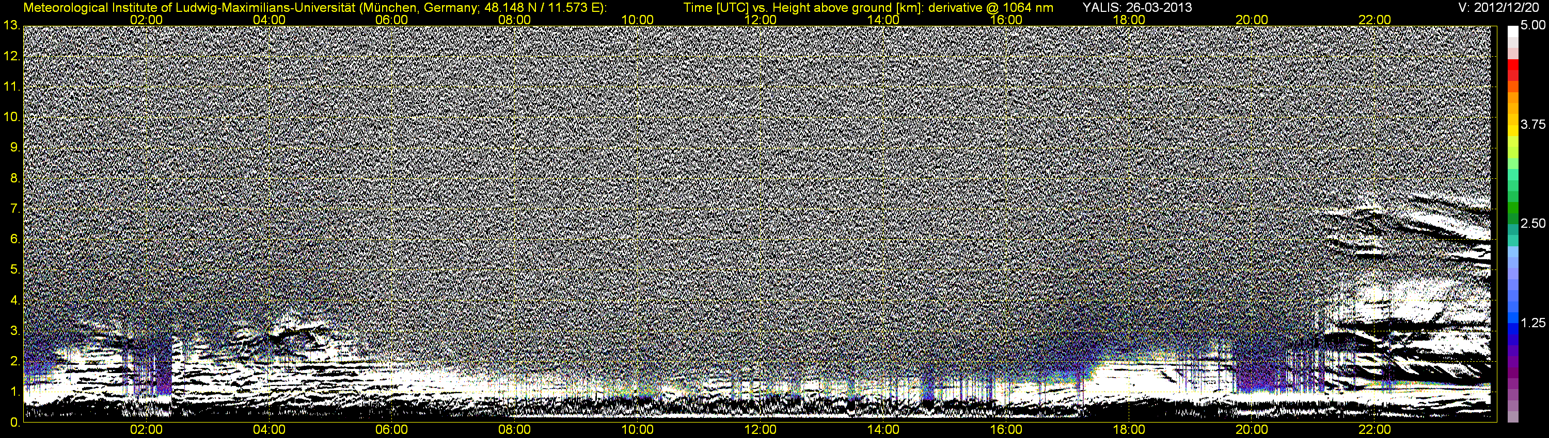Click the 22:00 label on the upper time axis
This screenshot has height=438, width=1549.
tap(1374, 20)
